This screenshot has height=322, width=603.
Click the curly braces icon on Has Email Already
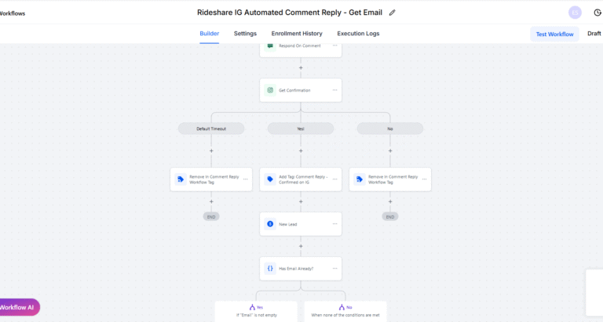pyautogui.click(x=270, y=269)
